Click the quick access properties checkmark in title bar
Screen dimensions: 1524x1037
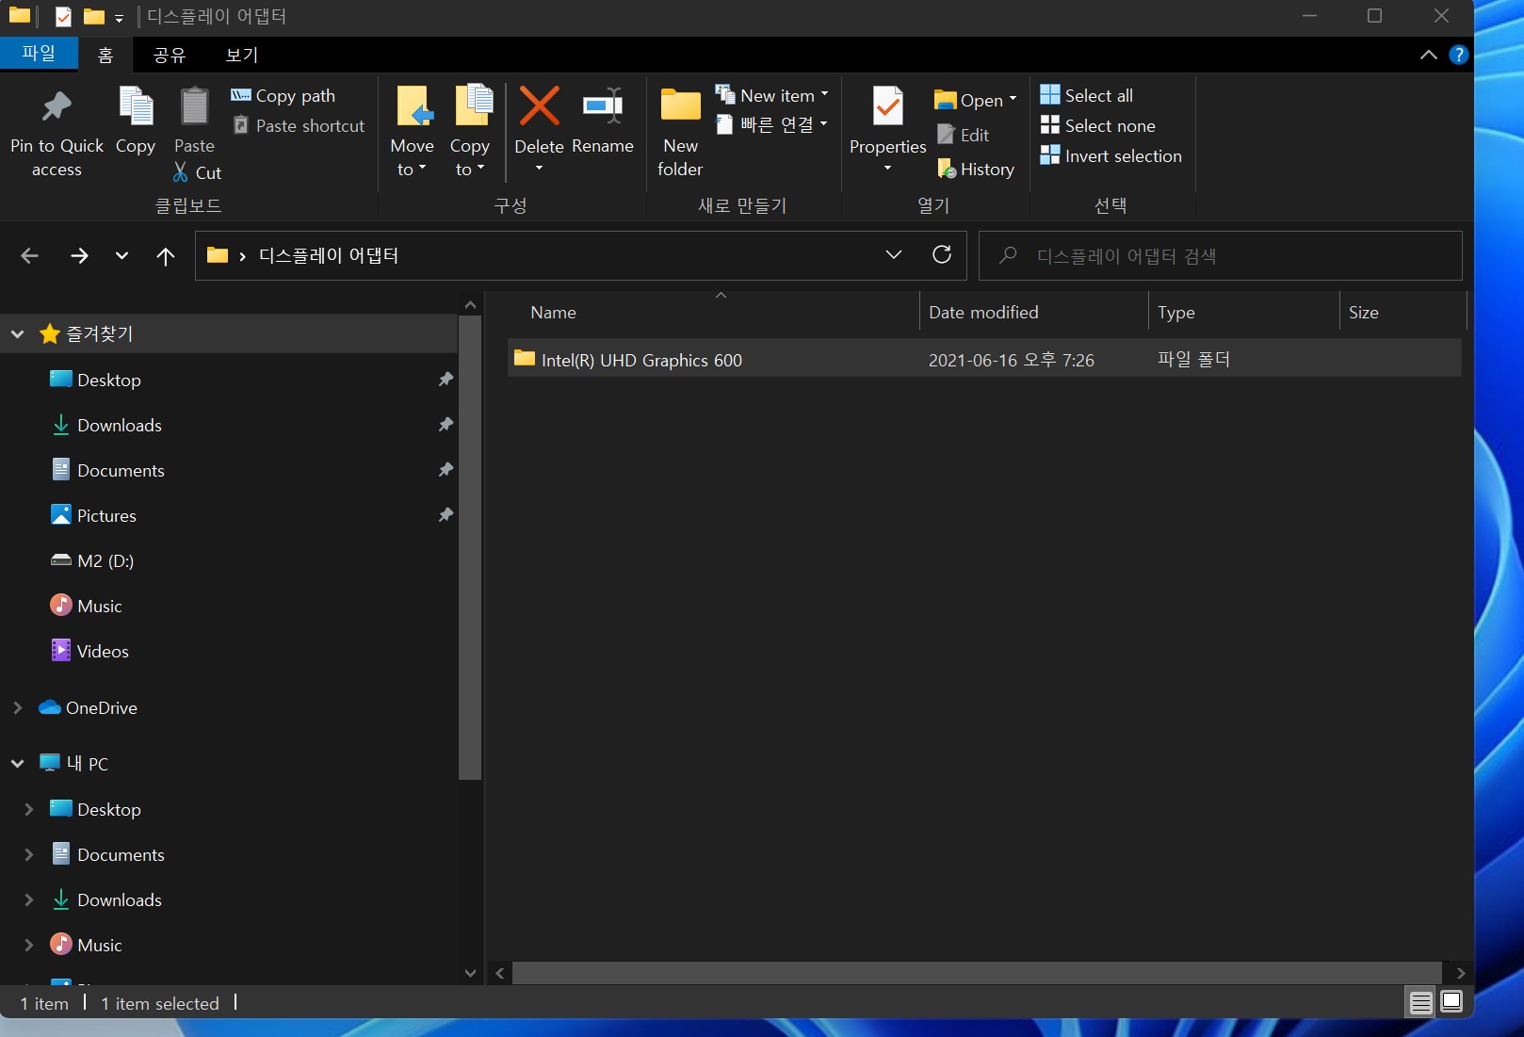[63, 16]
